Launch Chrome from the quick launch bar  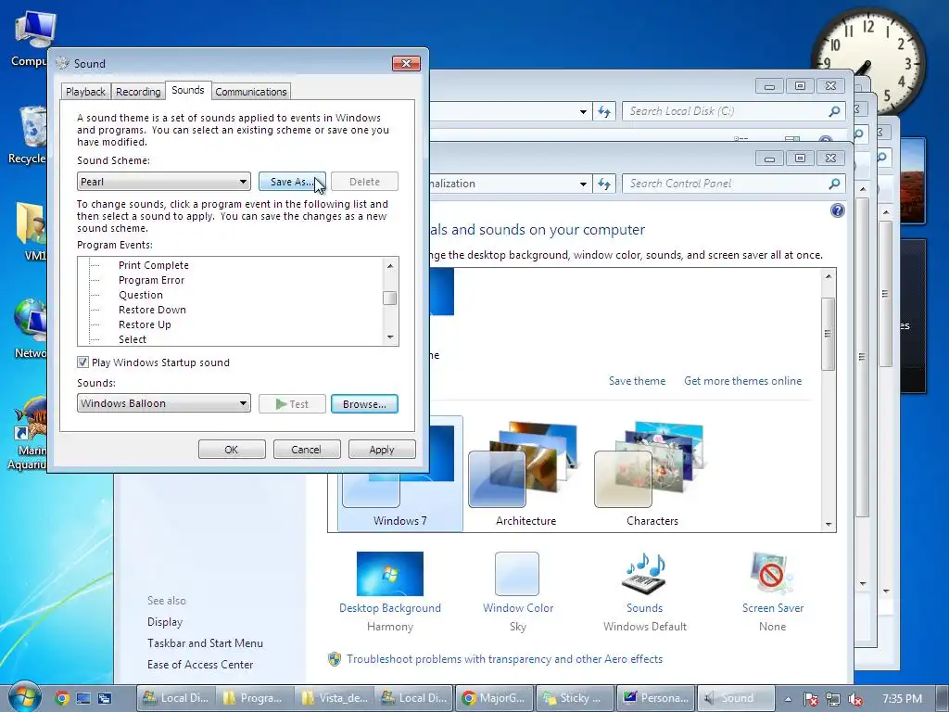pyautogui.click(x=61, y=698)
